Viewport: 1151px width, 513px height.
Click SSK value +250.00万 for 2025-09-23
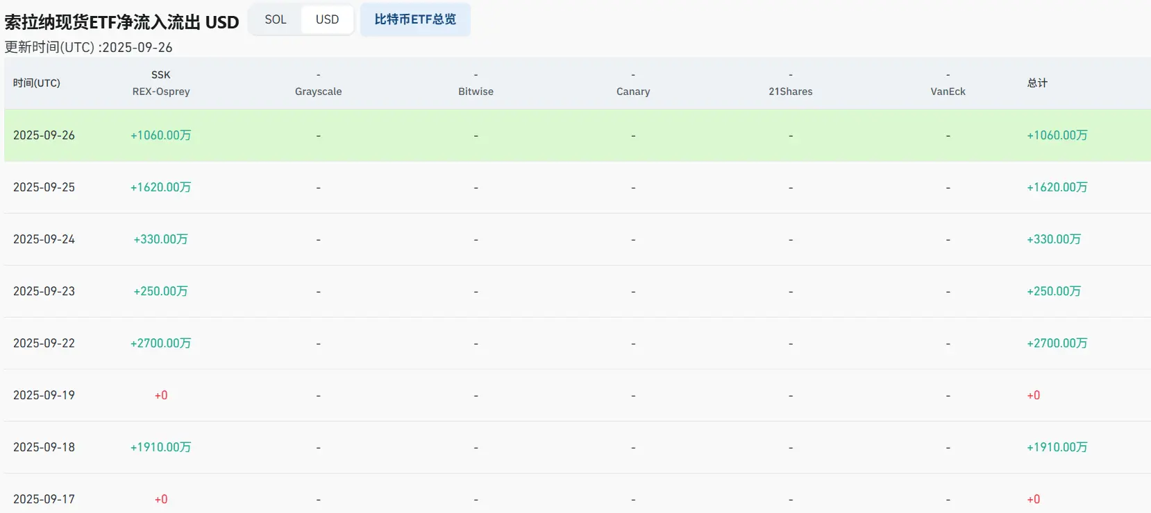pos(161,291)
